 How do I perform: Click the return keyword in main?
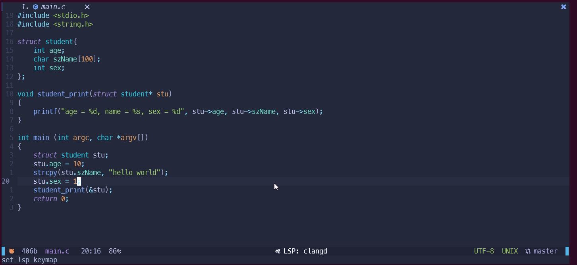45,199
